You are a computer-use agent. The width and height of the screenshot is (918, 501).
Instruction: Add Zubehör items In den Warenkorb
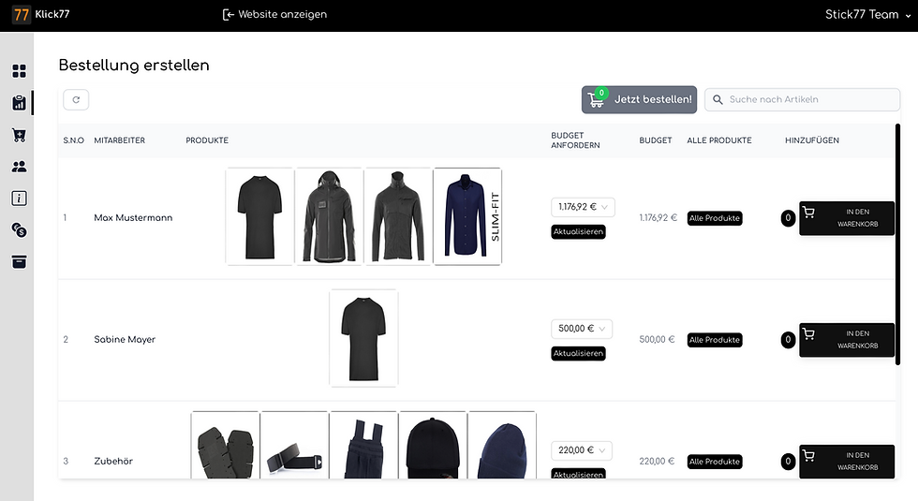847,461
